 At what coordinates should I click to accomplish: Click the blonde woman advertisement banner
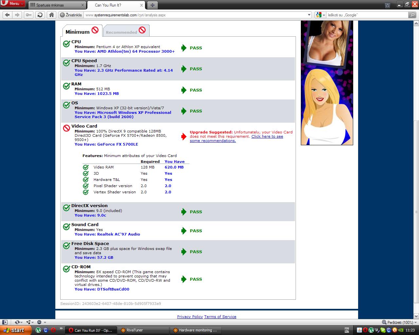click(327, 83)
